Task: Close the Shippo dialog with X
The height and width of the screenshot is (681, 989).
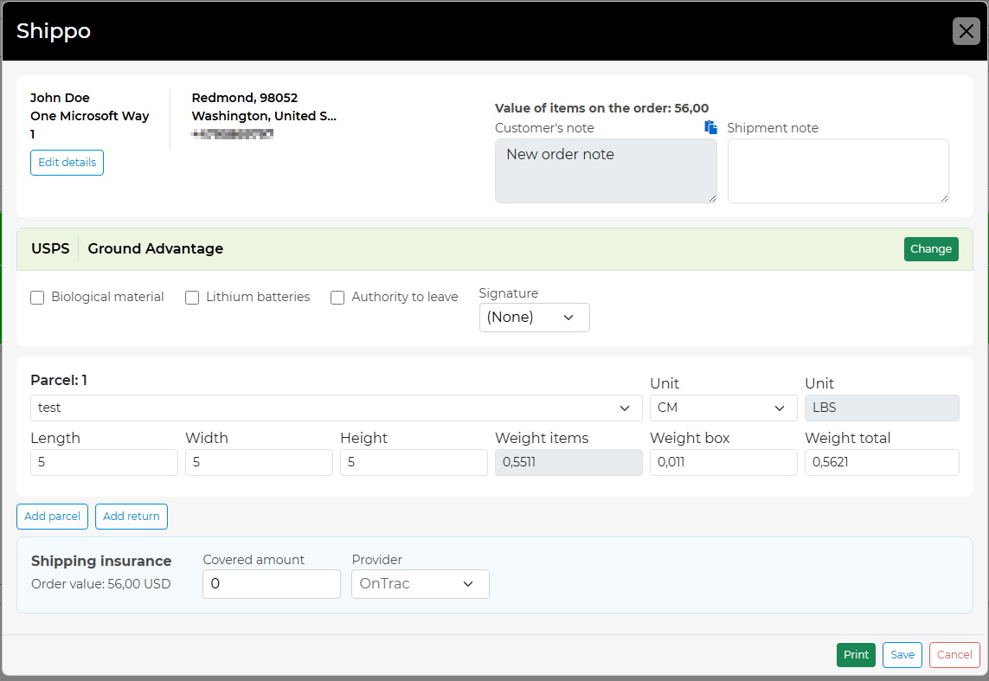Action: [x=966, y=31]
